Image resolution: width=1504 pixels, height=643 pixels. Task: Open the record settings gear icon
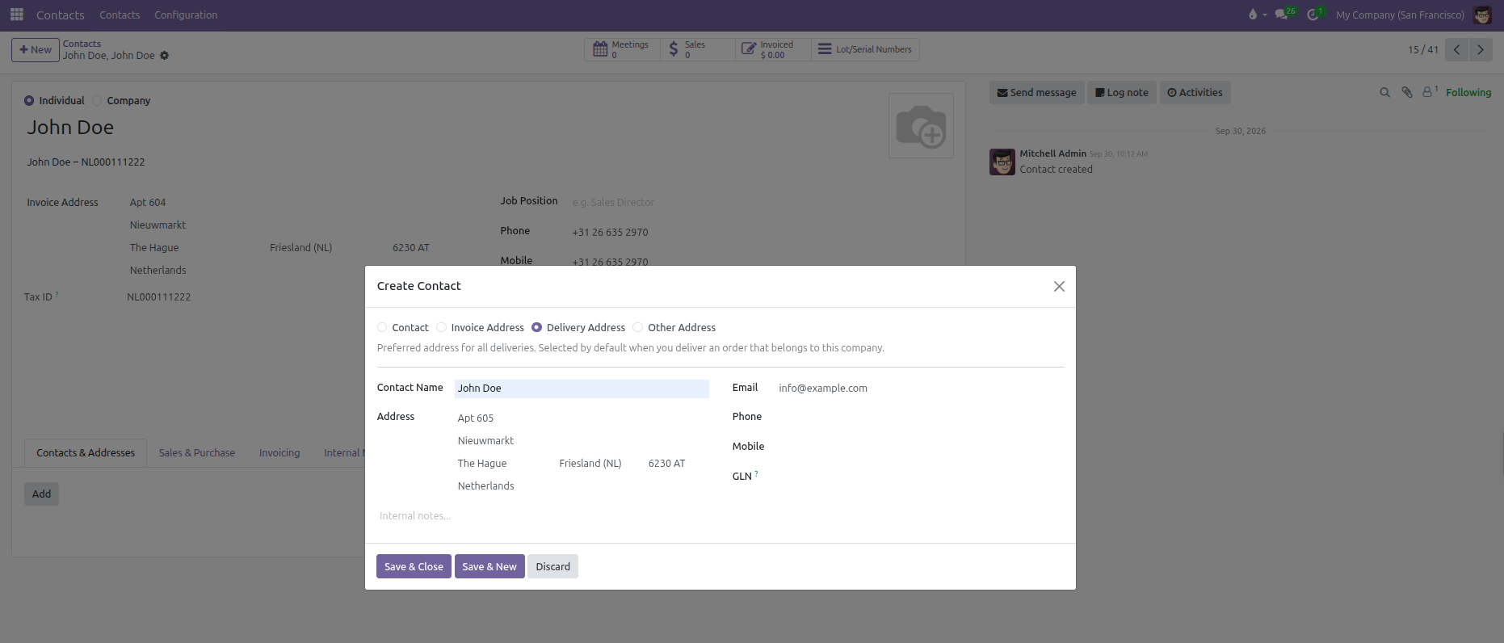[164, 56]
